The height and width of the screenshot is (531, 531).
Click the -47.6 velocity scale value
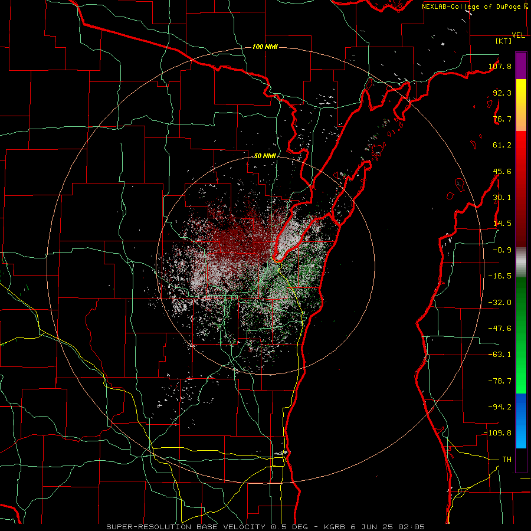pos(500,329)
